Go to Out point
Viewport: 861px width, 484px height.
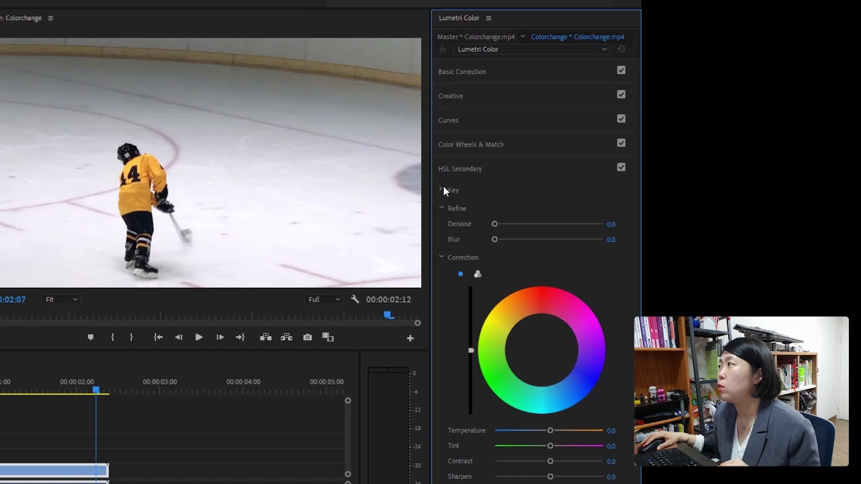click(x=240, y=337)
